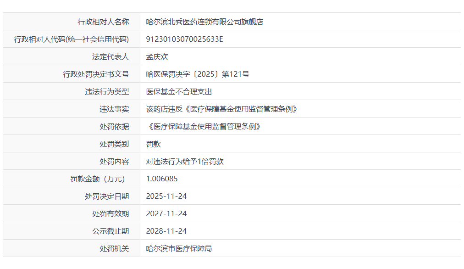The width and height of the screenshot is (464, 269).
Task: Select the text 对违法行为给予1倍罚款
Action: tap(184, 161)
